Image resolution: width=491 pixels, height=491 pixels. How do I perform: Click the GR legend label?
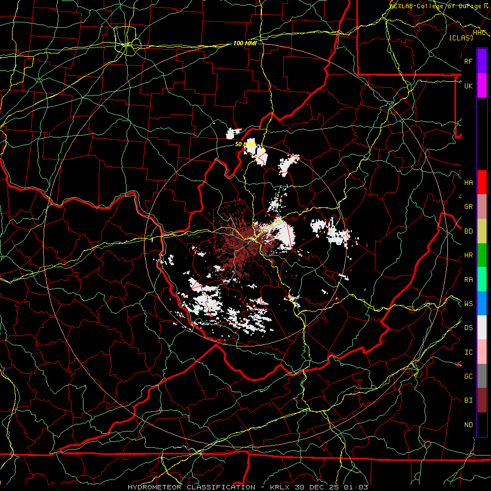pyautogui.click(x=468, y=207)
